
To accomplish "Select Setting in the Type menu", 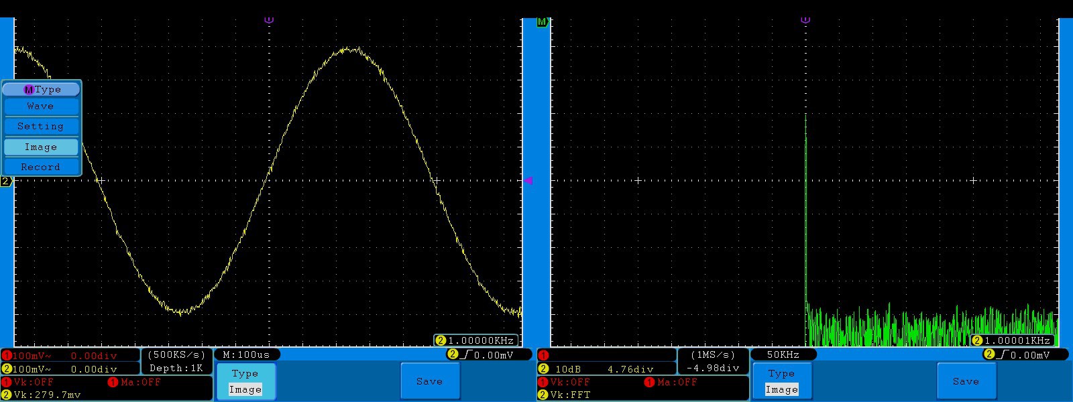I will coord(41,127).
